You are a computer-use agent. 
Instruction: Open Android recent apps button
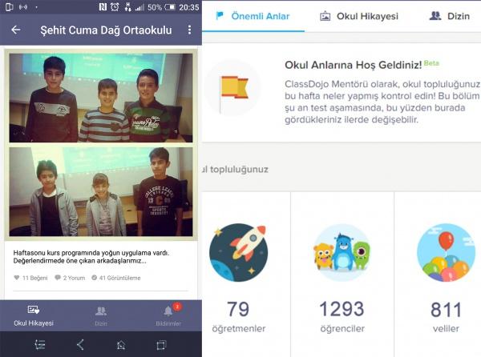click(161, 345)
